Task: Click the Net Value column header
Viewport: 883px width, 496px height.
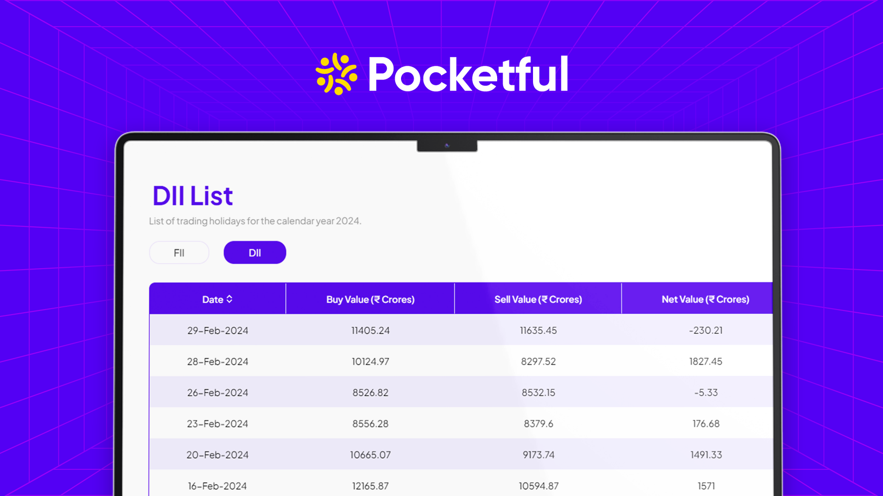Action: (705, 299)
